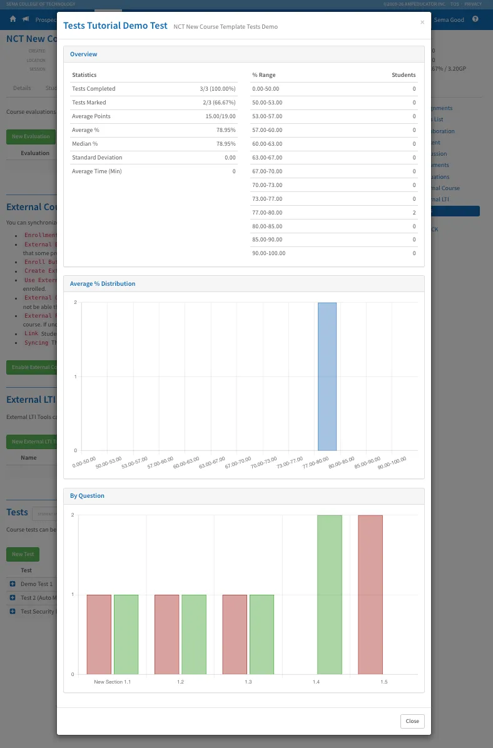Click the 0.00-50.00 range row
The width and height of the screenshot is (493, 748).
click(334, 89)
